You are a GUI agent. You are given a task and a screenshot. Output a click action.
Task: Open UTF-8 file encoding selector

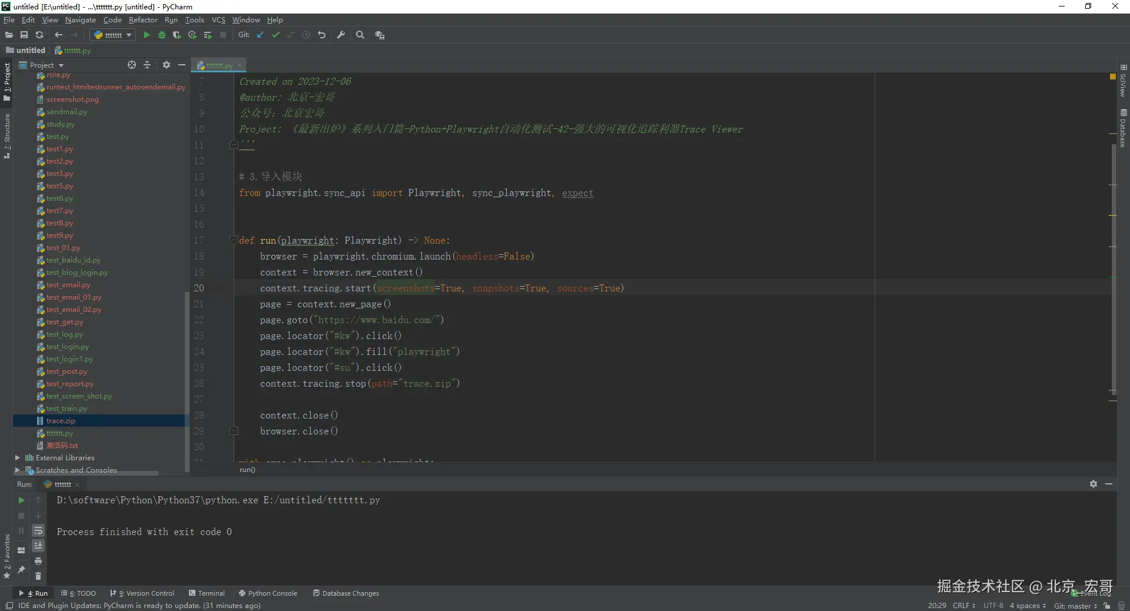[x=993, y=606]
